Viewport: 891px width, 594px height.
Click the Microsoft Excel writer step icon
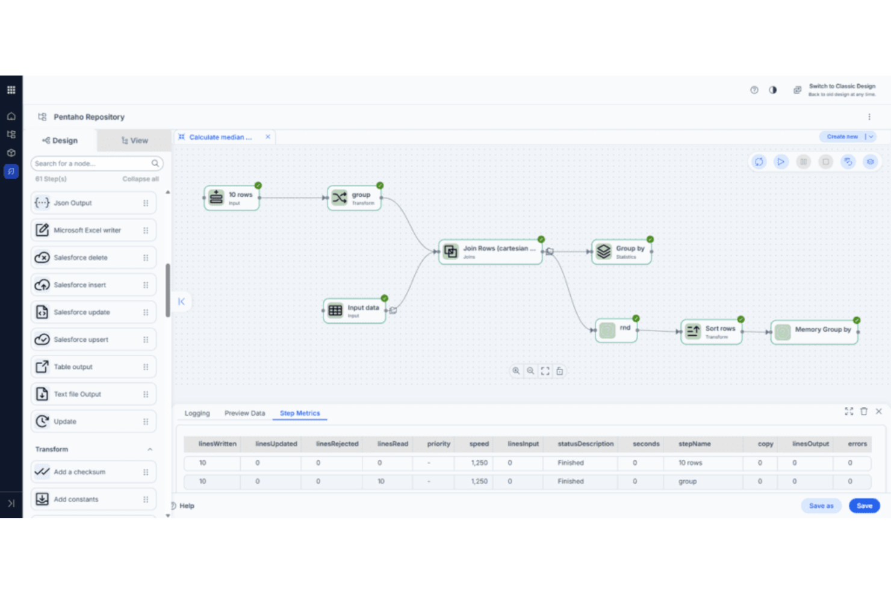(42, 230)
